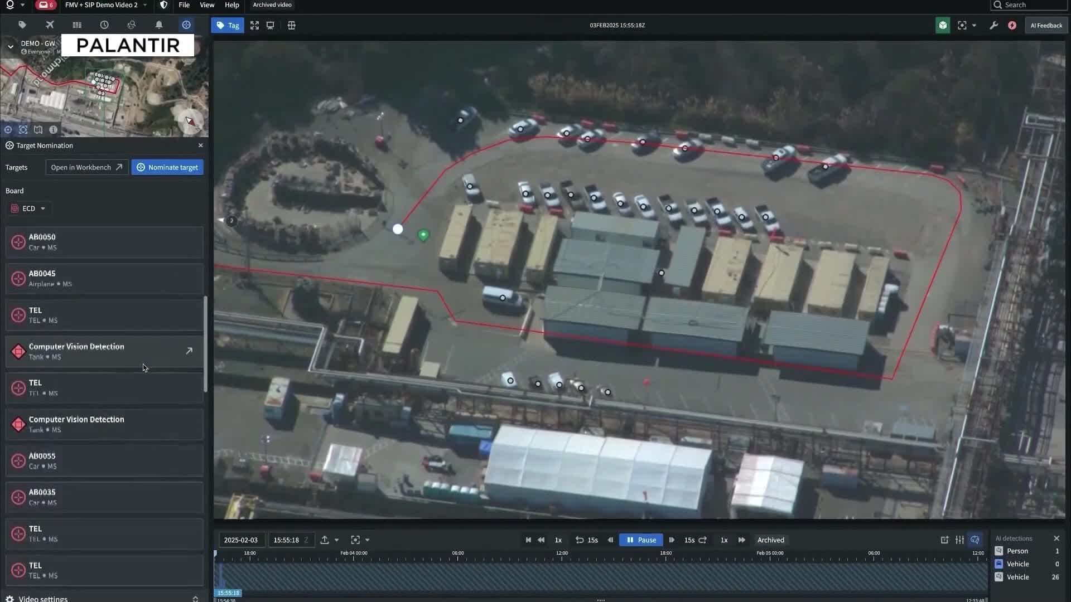Toggle the Person AI detection layer
The height and width of the screenshot is (602, 1071).
click(999, 551)
